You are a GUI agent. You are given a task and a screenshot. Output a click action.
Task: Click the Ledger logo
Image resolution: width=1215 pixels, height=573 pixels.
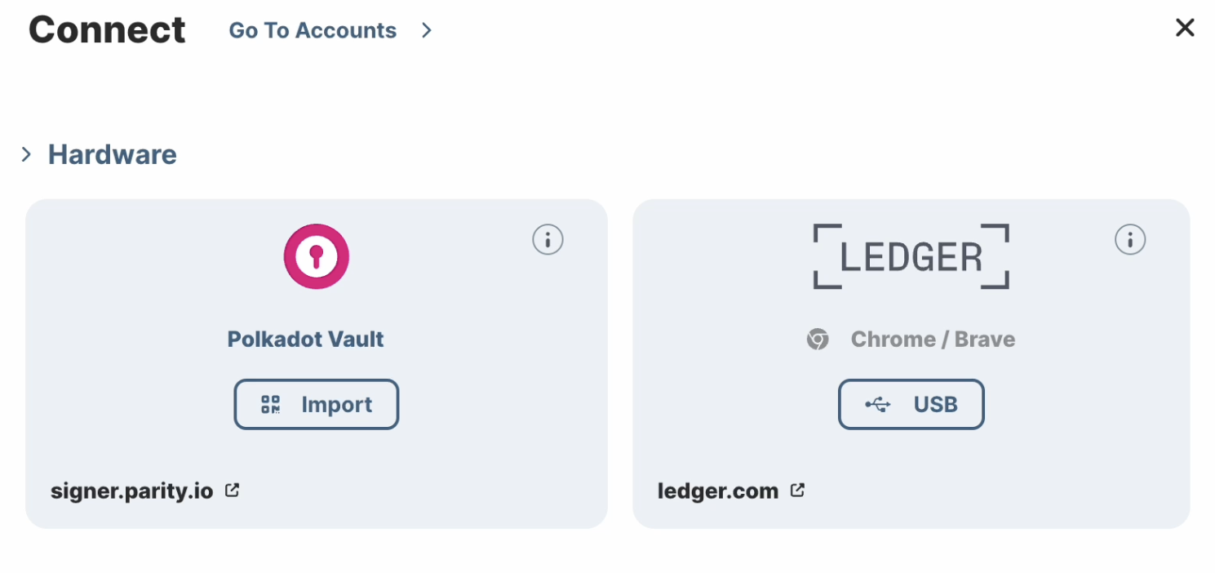[911, 256]
